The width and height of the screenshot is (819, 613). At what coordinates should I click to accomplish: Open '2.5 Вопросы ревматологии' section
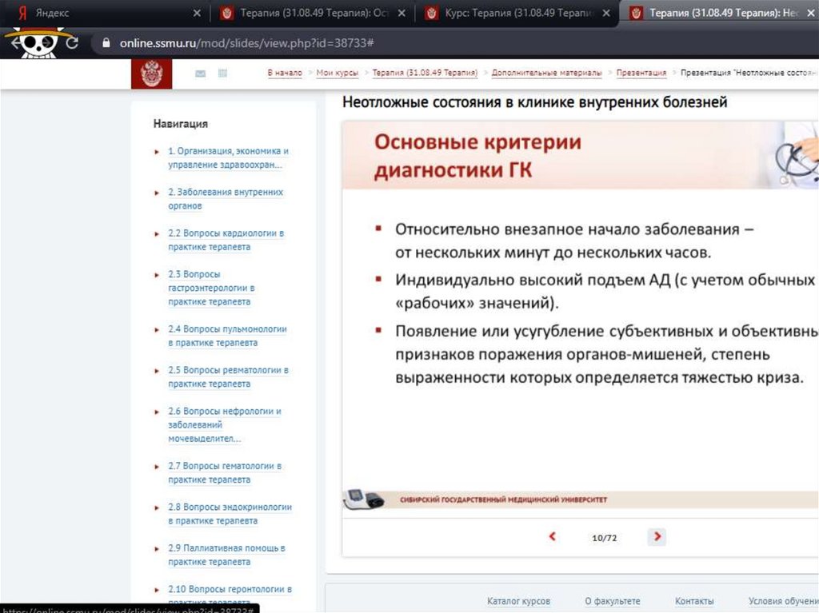pyautogui.click(x=228, y=376)
